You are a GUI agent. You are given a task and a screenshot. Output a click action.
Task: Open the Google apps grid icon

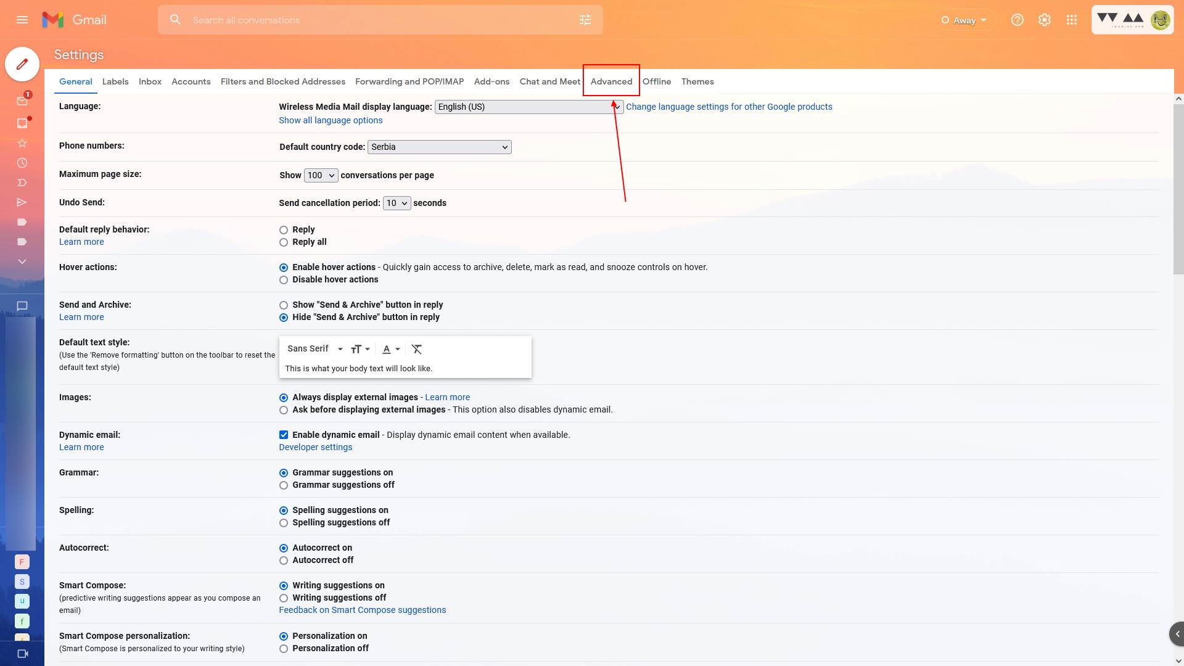1071,20
